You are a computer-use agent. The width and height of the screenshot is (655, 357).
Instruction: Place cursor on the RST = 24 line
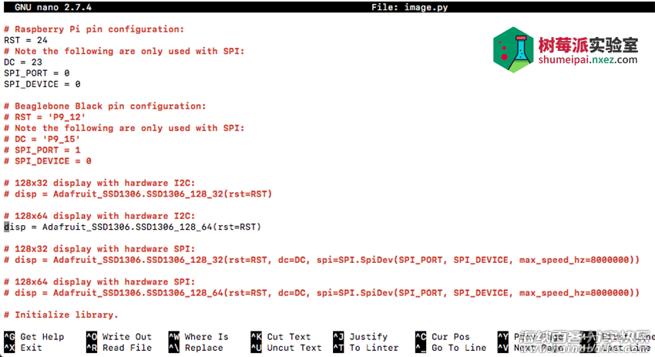26,40
